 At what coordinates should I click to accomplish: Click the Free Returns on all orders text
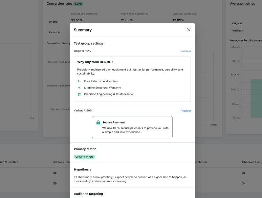pos(101,81)
